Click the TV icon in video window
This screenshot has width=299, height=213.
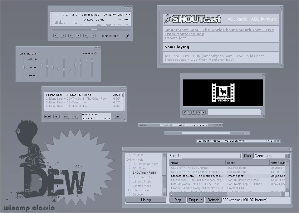coord(199,112)
